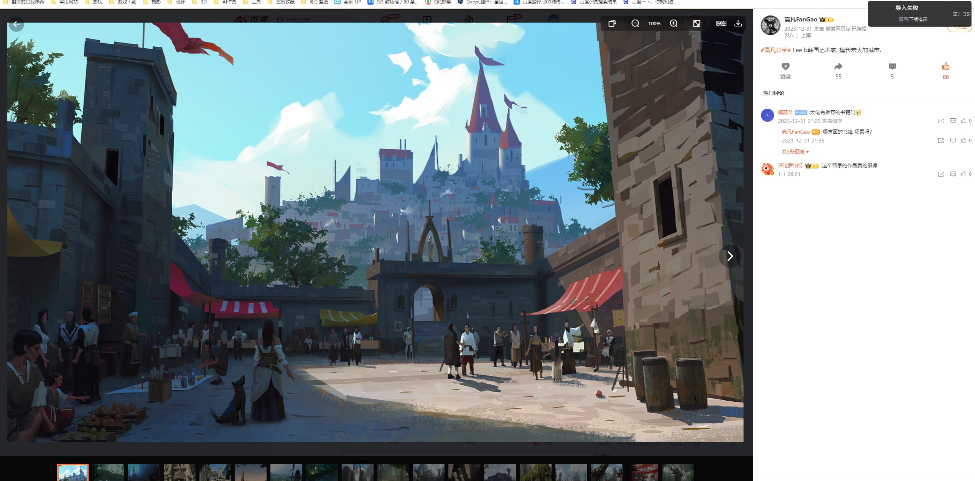Reply to the 评论罗伯特 comment
Viewport: 975px width, 481px height.
click(953, 174)
